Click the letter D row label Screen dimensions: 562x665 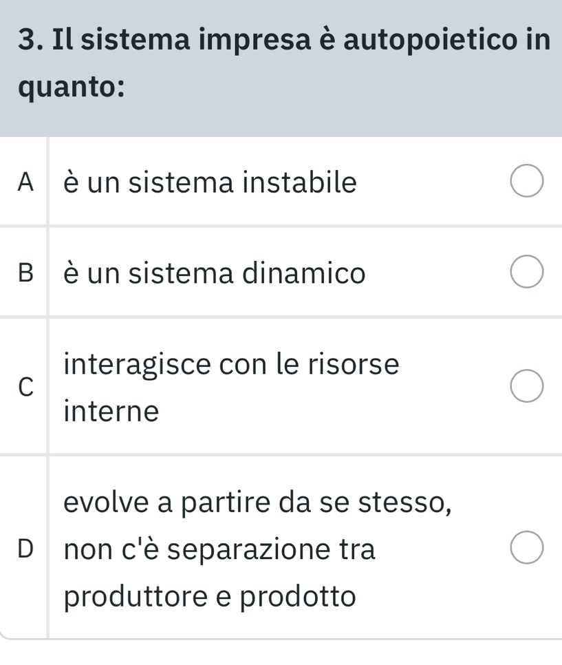[25, 549]
